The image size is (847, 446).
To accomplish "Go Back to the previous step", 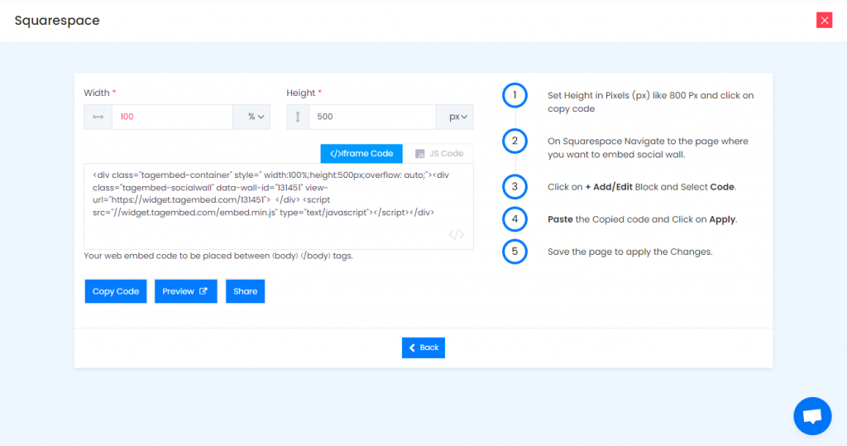I will tap(423, 348).
